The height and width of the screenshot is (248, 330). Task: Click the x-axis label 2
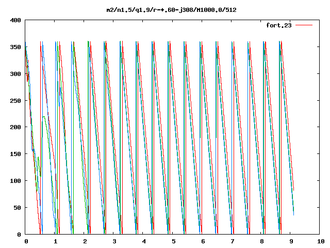pos(85,241)
